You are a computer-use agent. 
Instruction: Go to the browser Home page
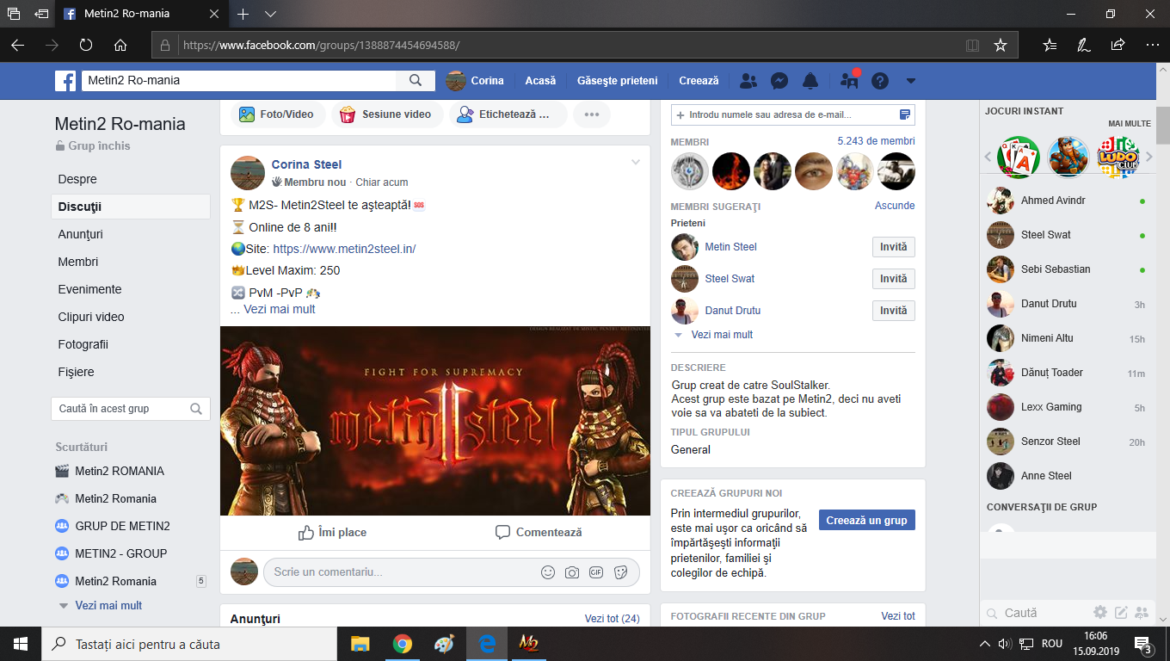120,45
